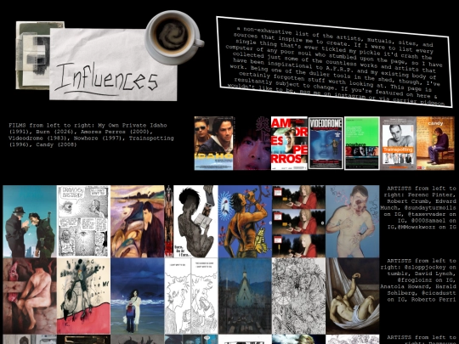Select the caption listing @sloppjockey on tumblr
The image size is (459, 344).
coord(418,280)
